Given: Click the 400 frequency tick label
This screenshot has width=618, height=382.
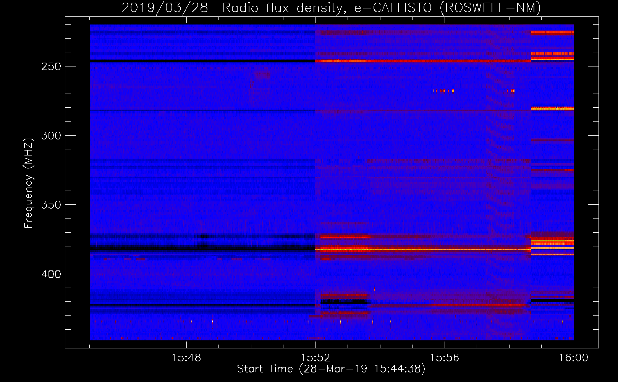Looking at the screenshot, I should 51,274.
